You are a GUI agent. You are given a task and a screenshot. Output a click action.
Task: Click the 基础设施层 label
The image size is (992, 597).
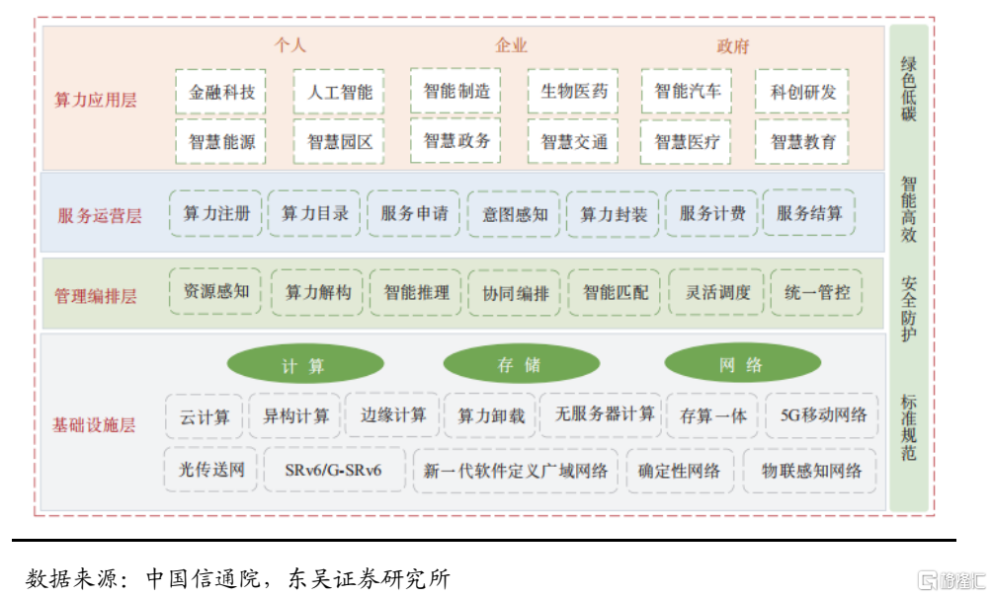[94, 424]
